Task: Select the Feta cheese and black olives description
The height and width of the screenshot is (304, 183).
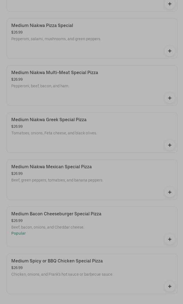Action: [x=54, y=133]
